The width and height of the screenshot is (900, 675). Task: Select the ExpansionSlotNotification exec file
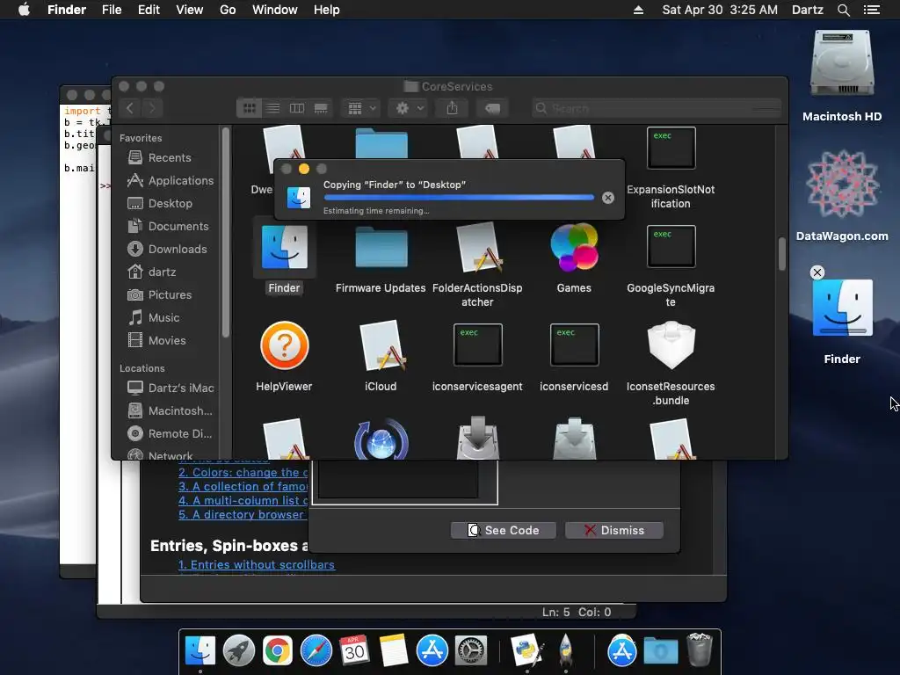point(671,148)
